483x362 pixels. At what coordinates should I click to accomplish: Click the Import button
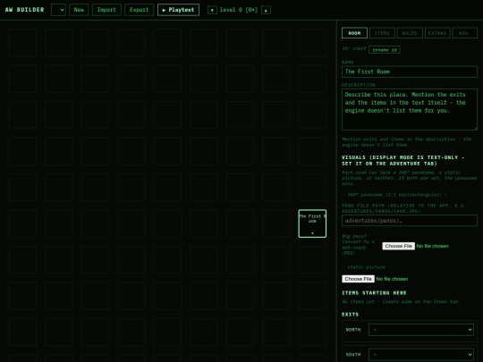106,10
